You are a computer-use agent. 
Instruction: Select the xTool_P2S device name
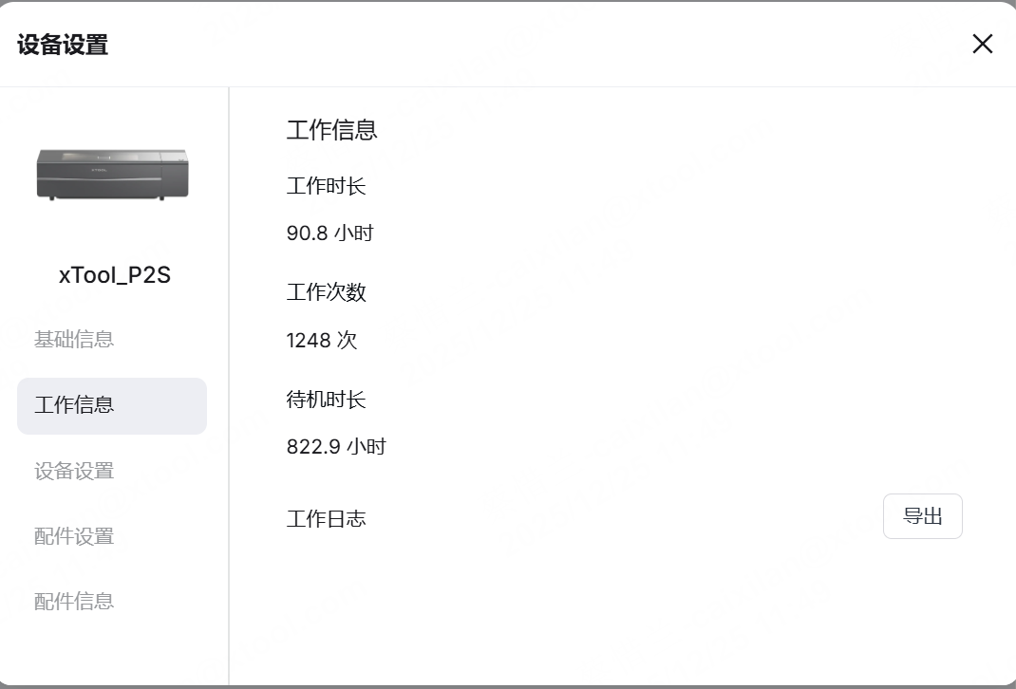[x=114, y=275]
